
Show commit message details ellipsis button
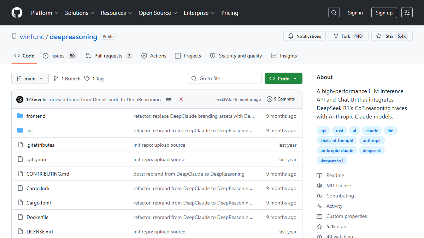169,99
